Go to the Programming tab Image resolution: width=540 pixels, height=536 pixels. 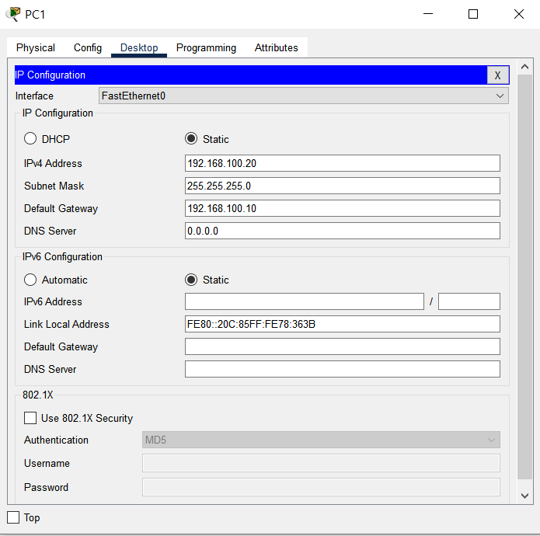coord(206,47)
